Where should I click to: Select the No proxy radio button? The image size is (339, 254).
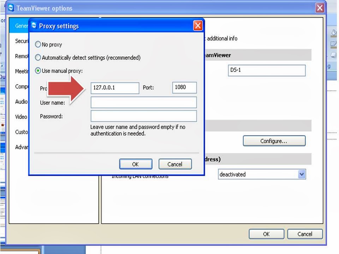(x=38, y=44)
